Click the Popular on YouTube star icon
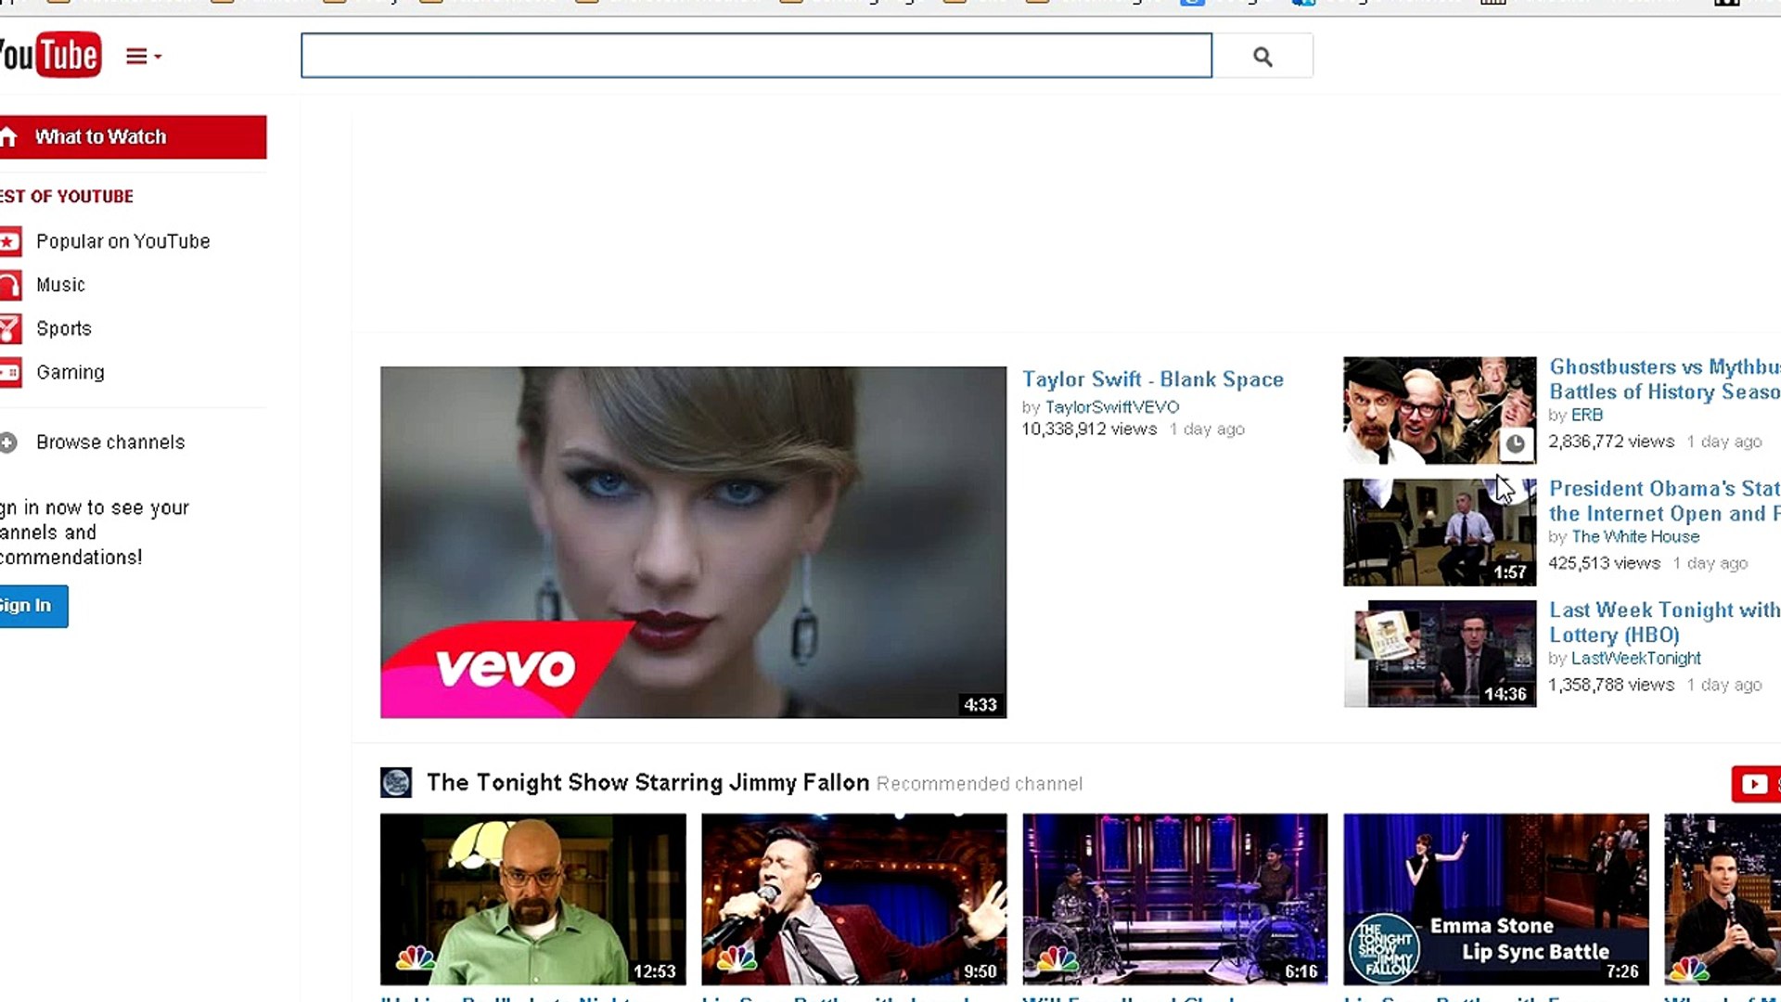The height and width of the screenshot is (1002, 1781). [10, 241]
